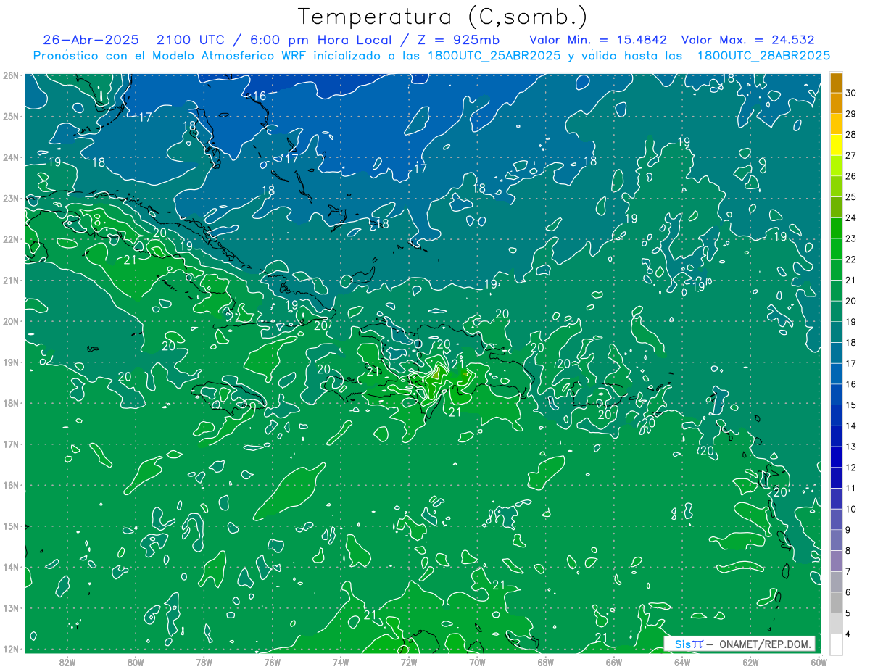870x672 pixels.
Task: Click the "4" label on the color scale
Action: [x=848, y=634]
